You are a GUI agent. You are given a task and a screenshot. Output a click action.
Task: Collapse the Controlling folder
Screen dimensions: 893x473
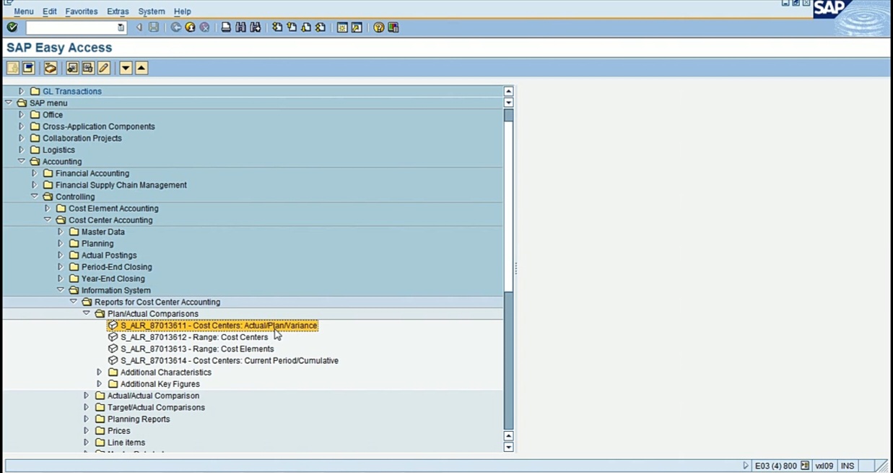[x=35, y=196]
